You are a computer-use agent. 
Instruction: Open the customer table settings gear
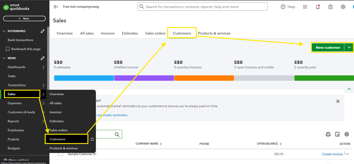[x=347, y=134]
